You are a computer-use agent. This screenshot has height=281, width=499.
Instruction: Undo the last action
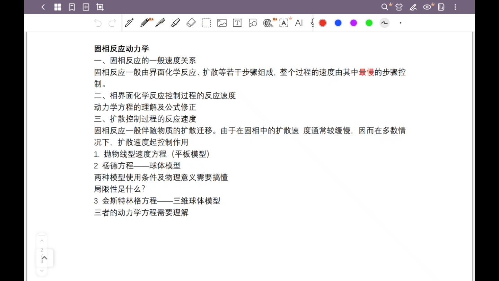pyautogui.click(x=98, y=23)
